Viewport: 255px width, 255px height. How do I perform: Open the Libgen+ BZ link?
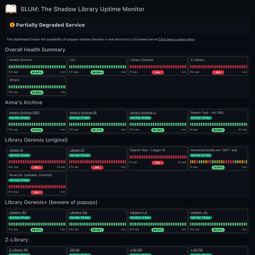[x=18, y=213]
